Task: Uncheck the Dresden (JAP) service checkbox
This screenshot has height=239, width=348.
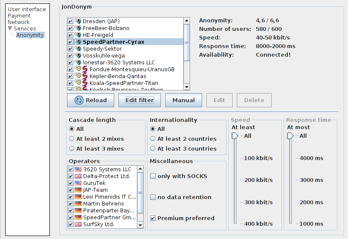Action: 70,21
